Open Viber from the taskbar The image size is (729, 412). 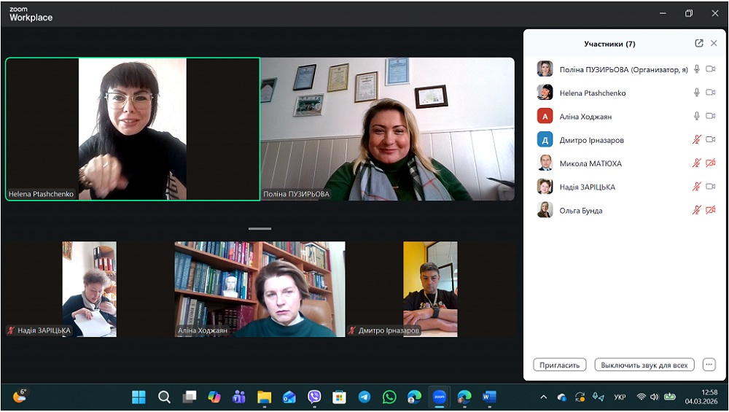tap(314, 397)
